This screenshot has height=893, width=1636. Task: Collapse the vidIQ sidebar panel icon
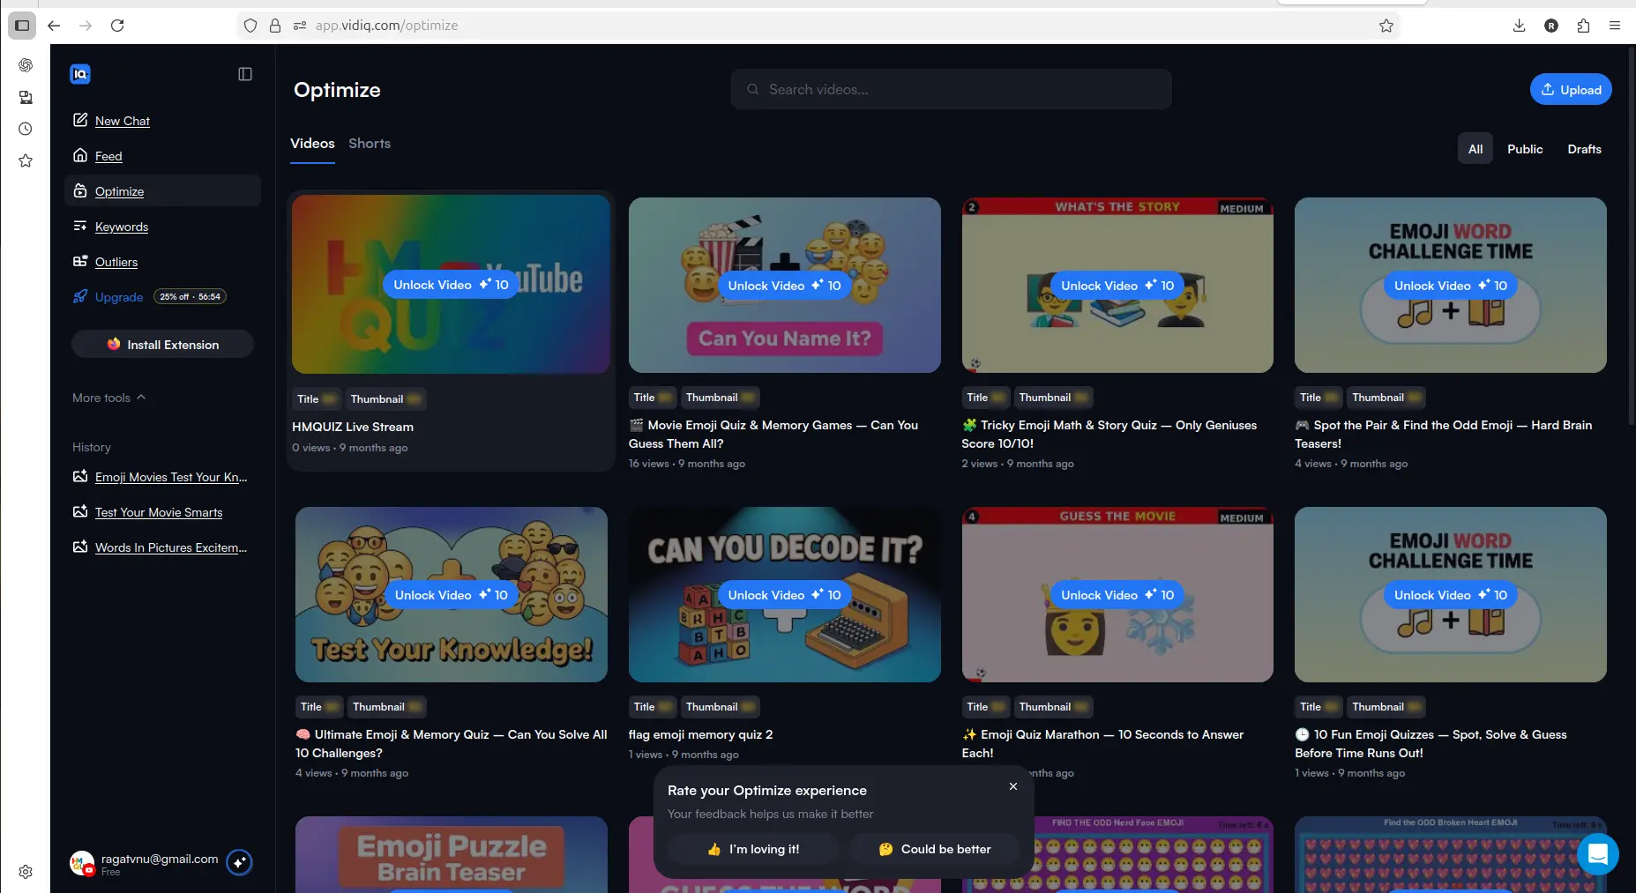[x=245, y=74]
